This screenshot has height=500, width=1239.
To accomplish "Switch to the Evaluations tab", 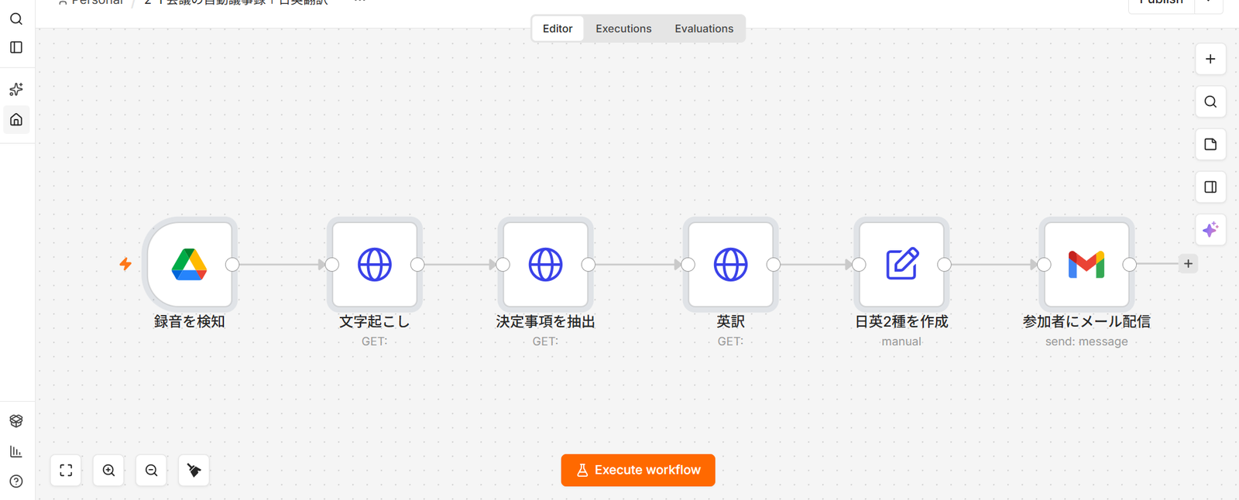I will click(704, 29).
